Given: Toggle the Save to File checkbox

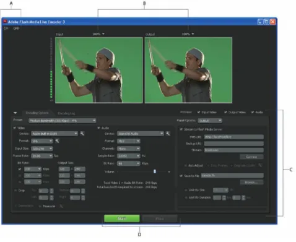Looking at the screenshot, I should (x=181, y=176).
